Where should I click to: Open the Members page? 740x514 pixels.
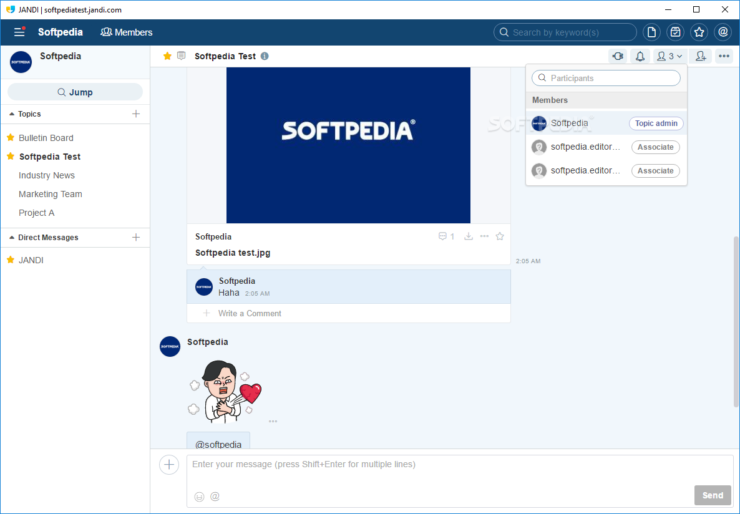(x=127, y=32)
